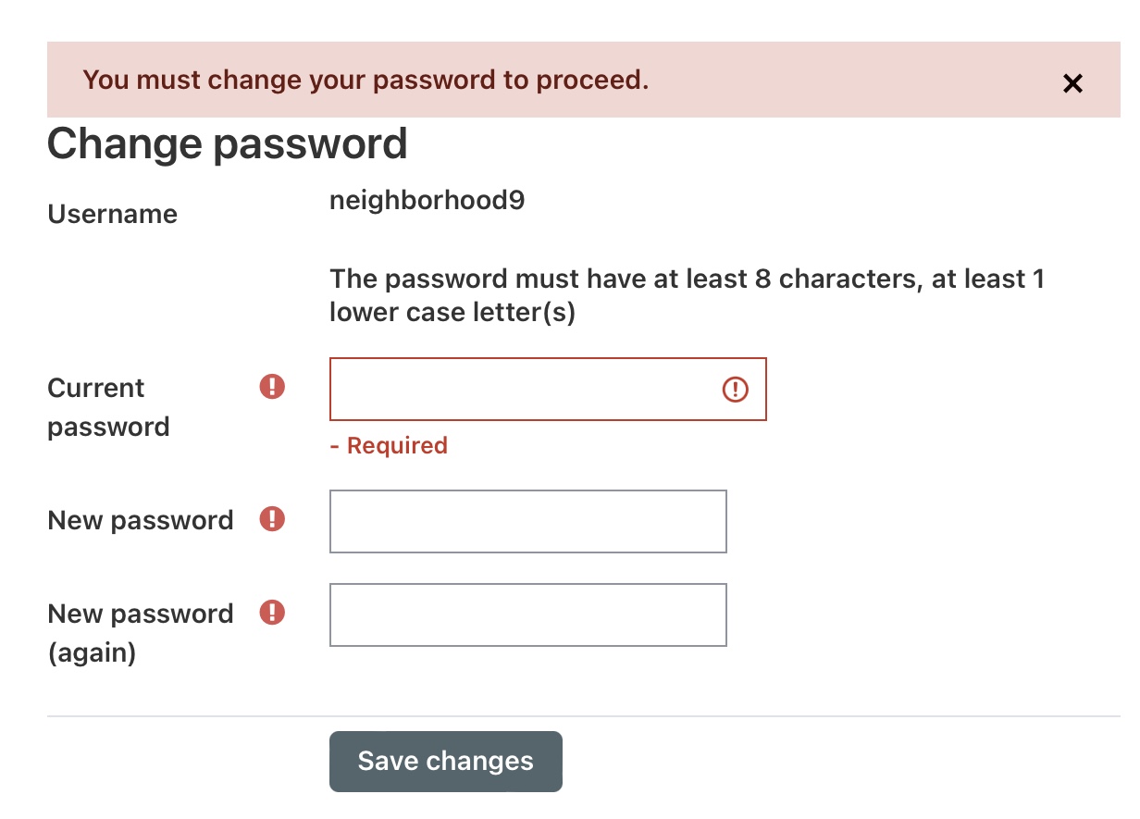The image size is (1140, 819).
Task: Focus the New password input field
Action: pyautogui.click(x=527, y=522)
